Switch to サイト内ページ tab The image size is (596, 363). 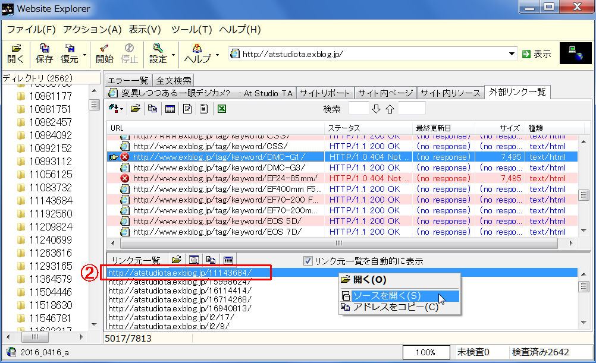tap(385, 93)
